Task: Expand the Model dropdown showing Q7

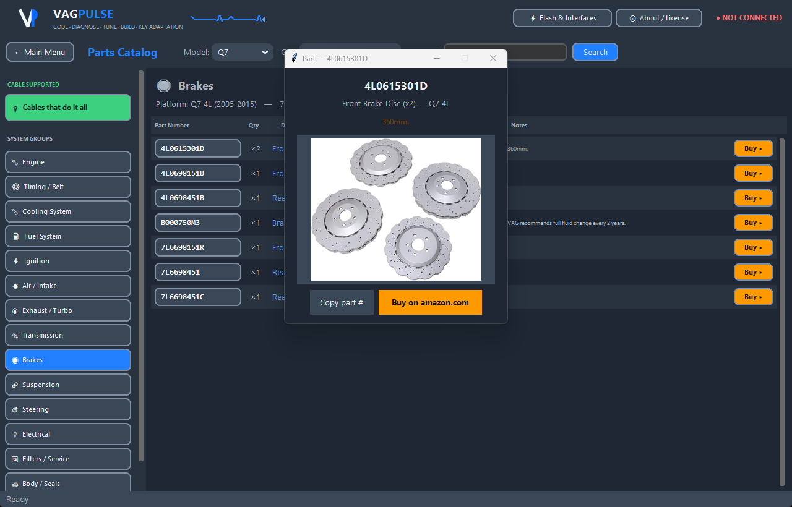Action: click(x=242, y=52)
